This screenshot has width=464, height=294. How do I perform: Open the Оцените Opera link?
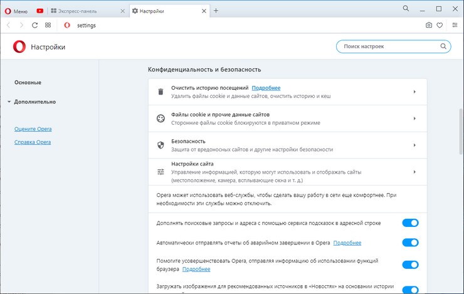tap(33, 129)
